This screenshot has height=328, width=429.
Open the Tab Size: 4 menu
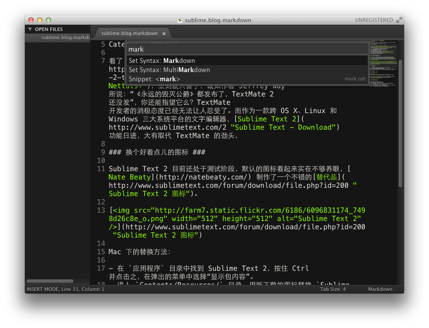[333, 289]
